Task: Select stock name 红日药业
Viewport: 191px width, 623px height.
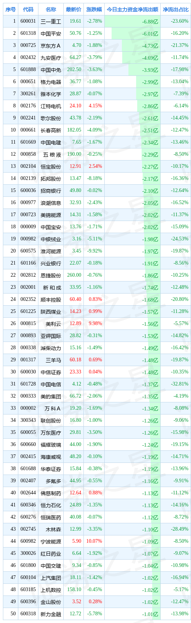Action: (x=51, y=553)
